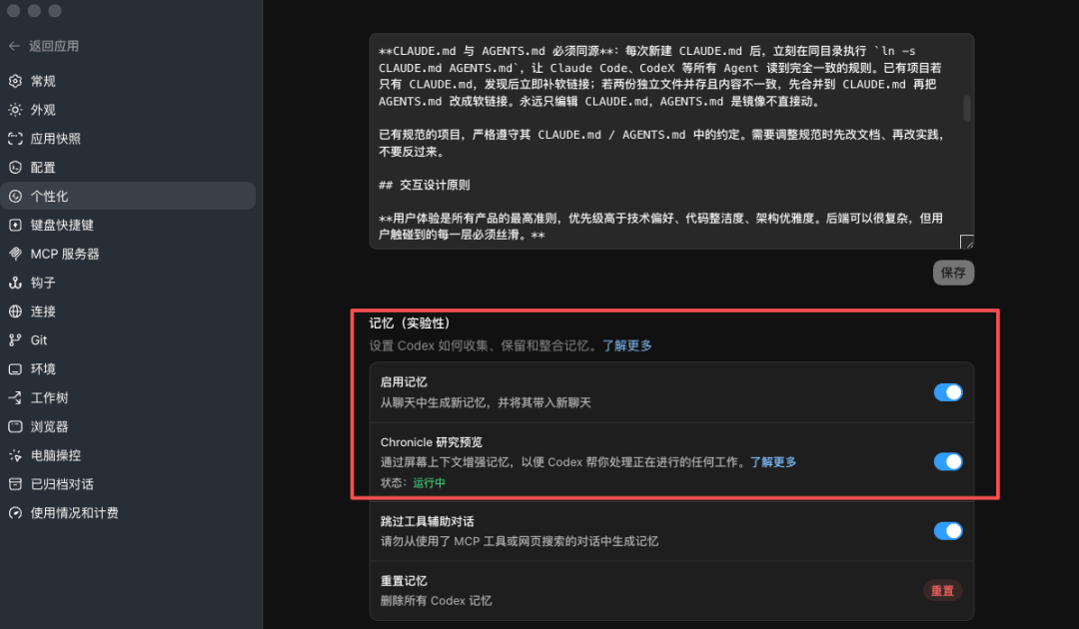Image resolution: width=1079 pixels, height=629 pixels.
Task: Click the 运行中 status text
Action: [x=429, y=483]
